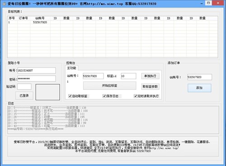Click log line with ID 34
This screenshot has height=166, width=226.
47,123
